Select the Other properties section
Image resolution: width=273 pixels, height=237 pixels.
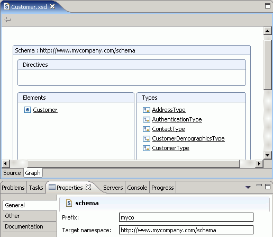[30, 216]
